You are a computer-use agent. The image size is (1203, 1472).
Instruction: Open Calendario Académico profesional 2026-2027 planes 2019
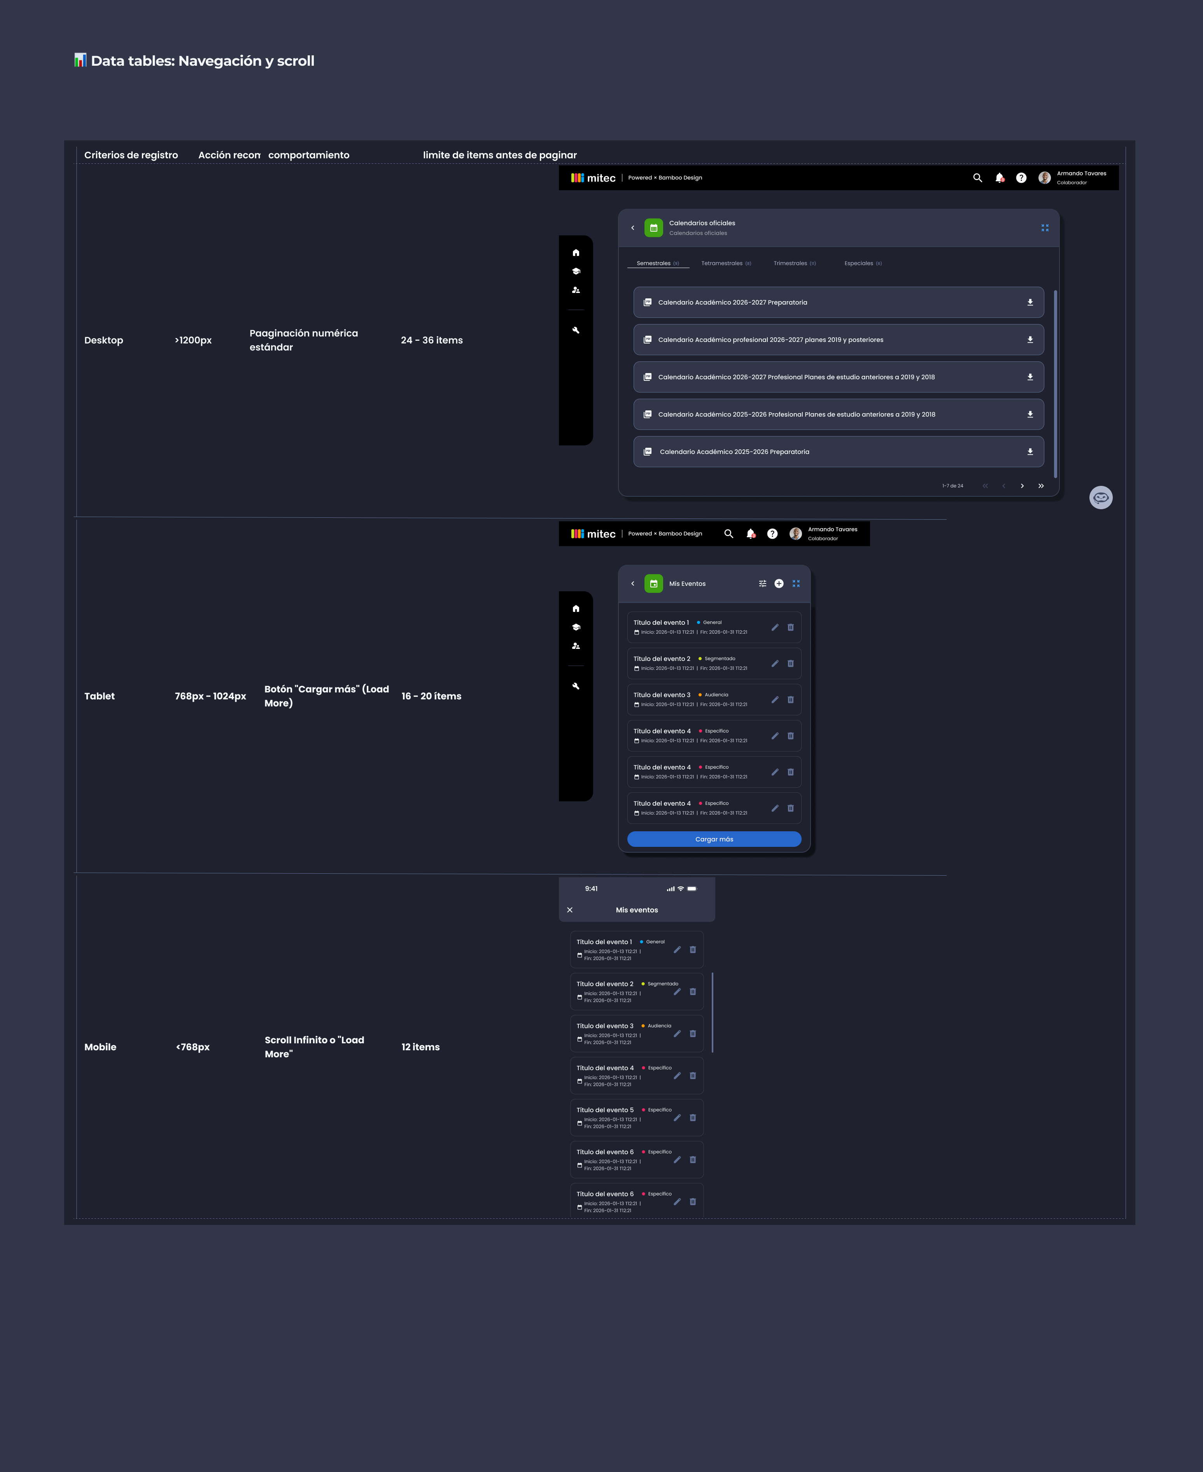[839, 340]
